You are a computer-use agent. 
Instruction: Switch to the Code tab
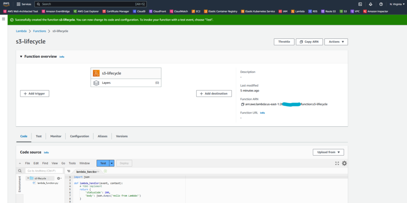coord(23,136)
